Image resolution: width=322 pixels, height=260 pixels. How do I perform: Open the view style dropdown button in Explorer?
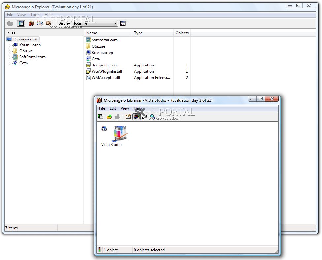[x=124, y=23]
